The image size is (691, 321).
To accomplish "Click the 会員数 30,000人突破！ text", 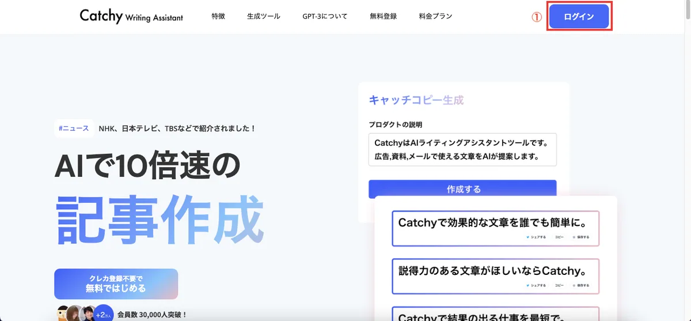I will tap(152, 315).
